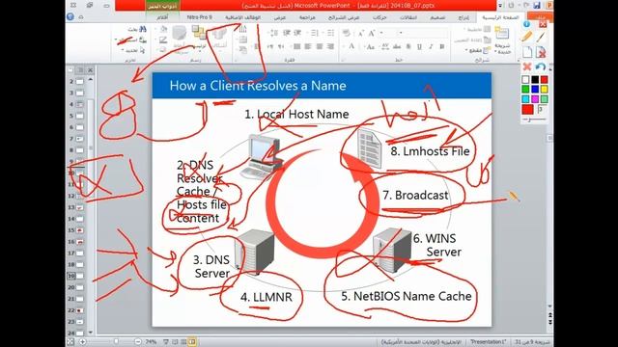Screen dimensions: 618x347
Task: Open the Home ribbon tab
Action: tap(500, 17)
